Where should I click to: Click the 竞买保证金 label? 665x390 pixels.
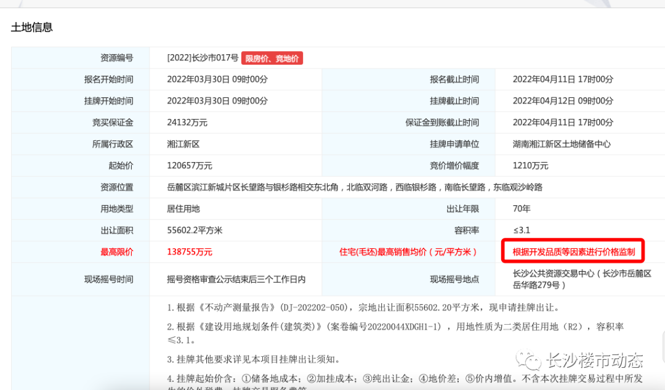113,123
